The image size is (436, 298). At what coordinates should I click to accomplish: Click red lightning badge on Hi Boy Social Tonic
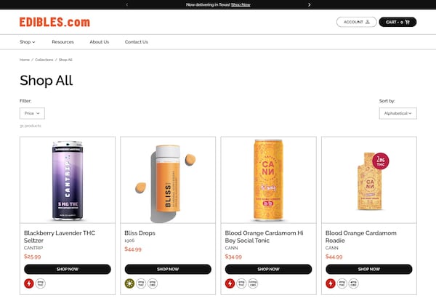point(230,283)
